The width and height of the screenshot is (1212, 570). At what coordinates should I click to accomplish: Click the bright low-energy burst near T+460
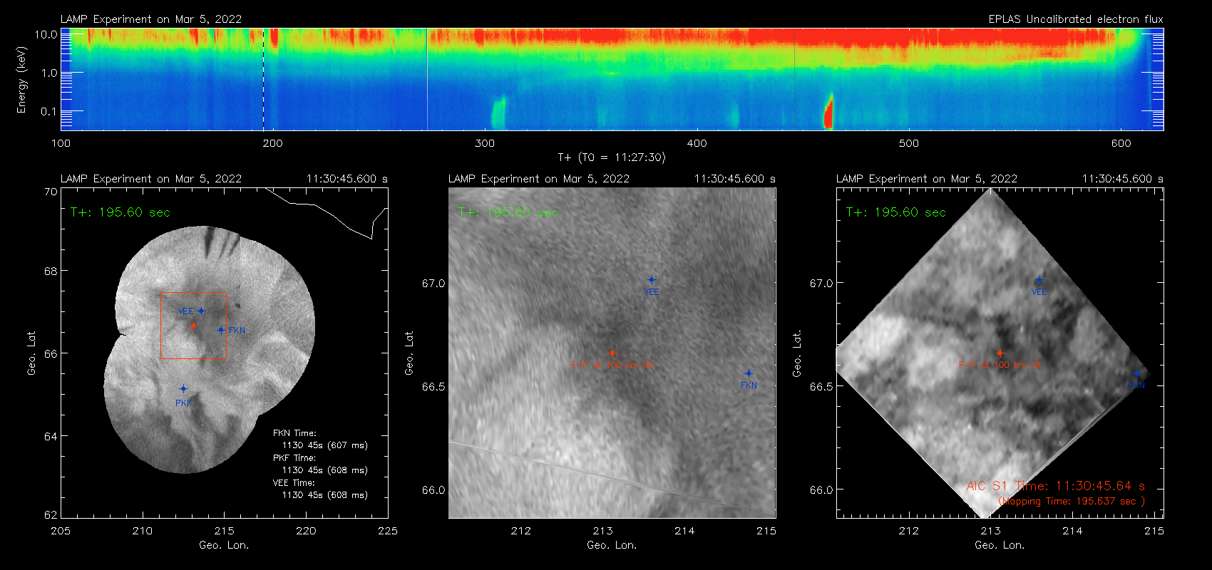[x=828, y=111]
